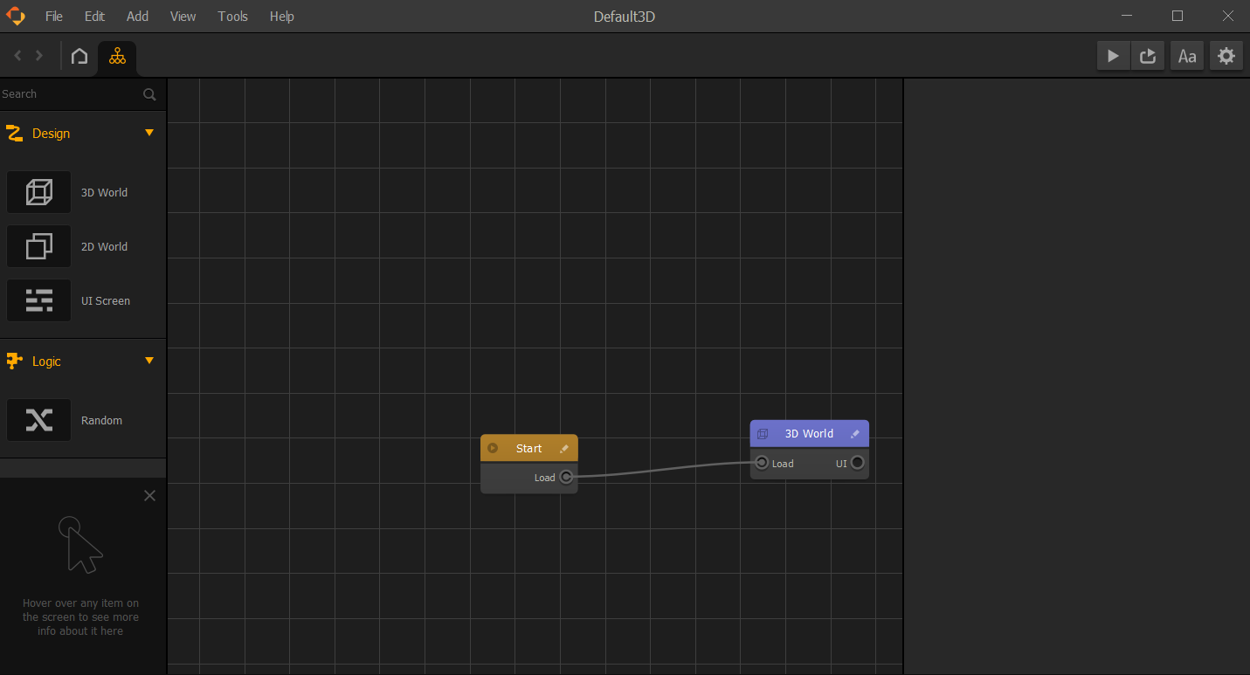Click the pencil edit icon on the 3D World node
The height and width of the screenshot is (675, 1250).
[853, 433]
